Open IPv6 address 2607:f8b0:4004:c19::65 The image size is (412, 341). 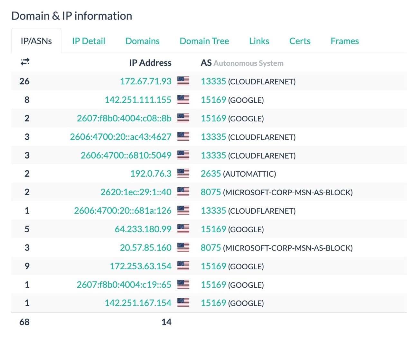[x=124, y=285]
